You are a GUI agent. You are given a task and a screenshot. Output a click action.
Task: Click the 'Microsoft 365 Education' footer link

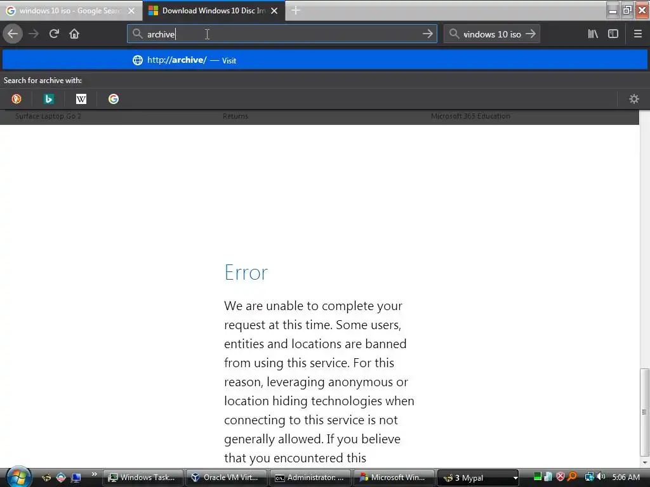[x=470, y=117]
